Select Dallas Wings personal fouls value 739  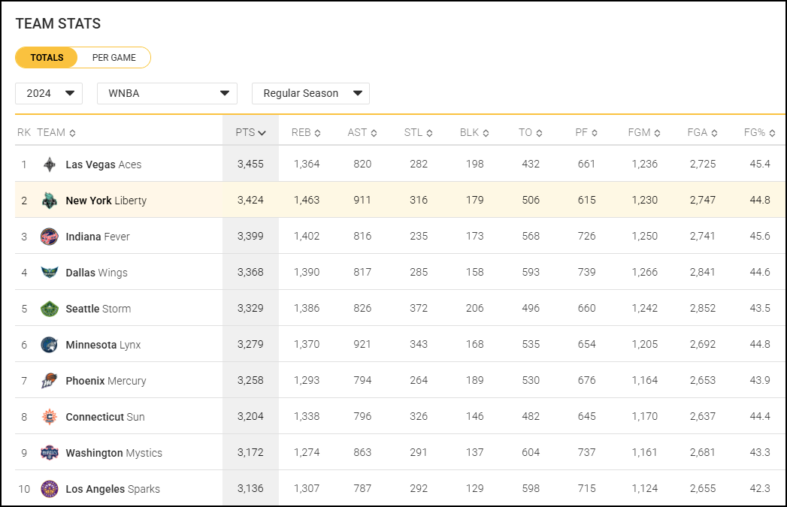587,272
